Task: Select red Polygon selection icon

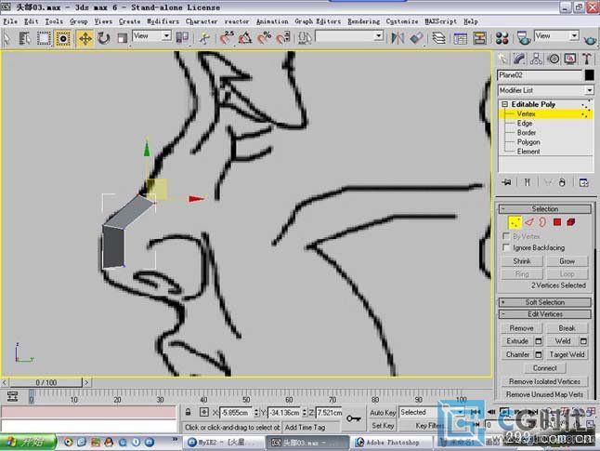Action: tap(557, 222)
